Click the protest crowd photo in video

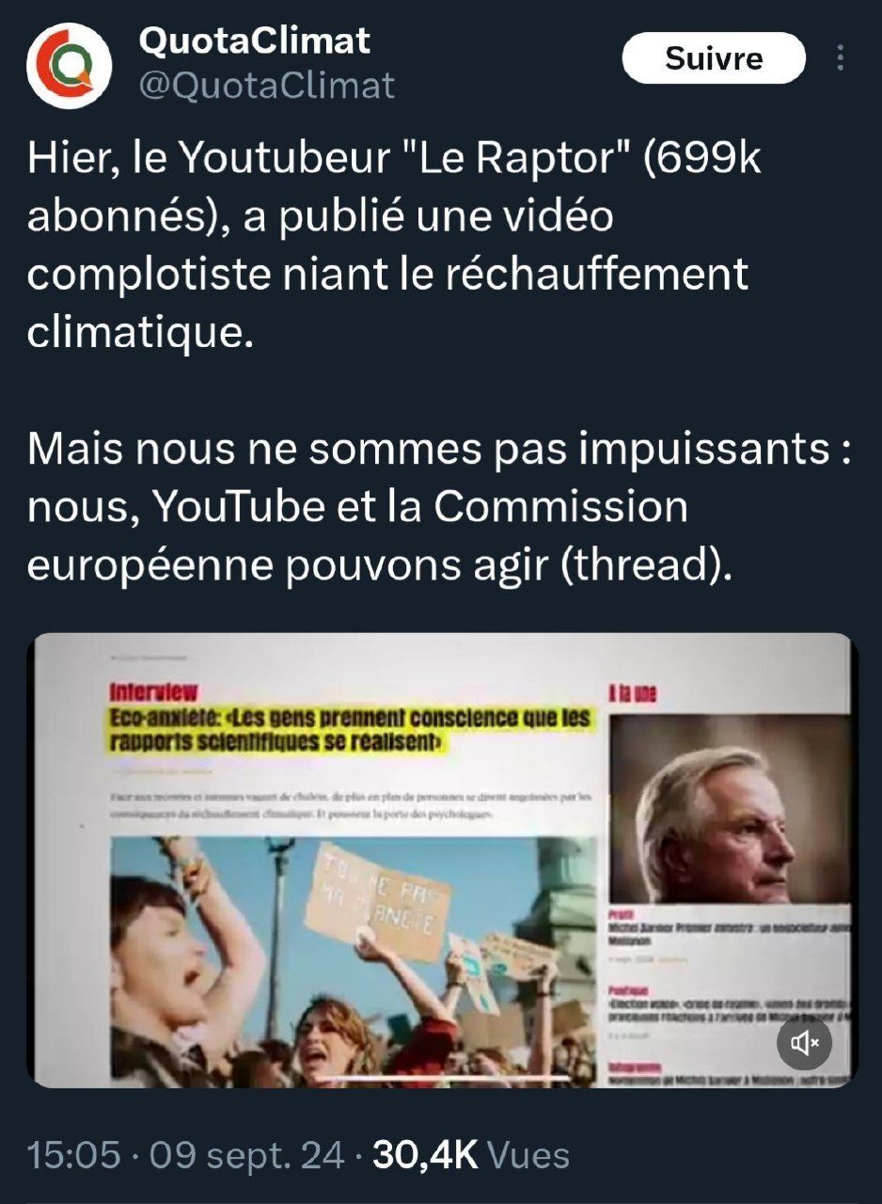click(354, 959)
